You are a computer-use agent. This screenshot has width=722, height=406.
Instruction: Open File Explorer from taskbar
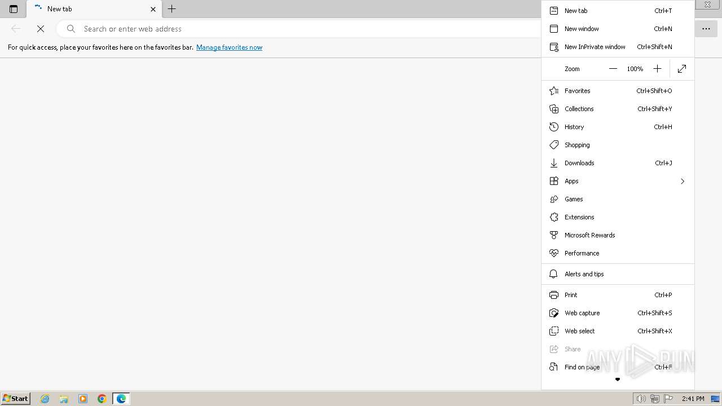(x=64, y=399)
